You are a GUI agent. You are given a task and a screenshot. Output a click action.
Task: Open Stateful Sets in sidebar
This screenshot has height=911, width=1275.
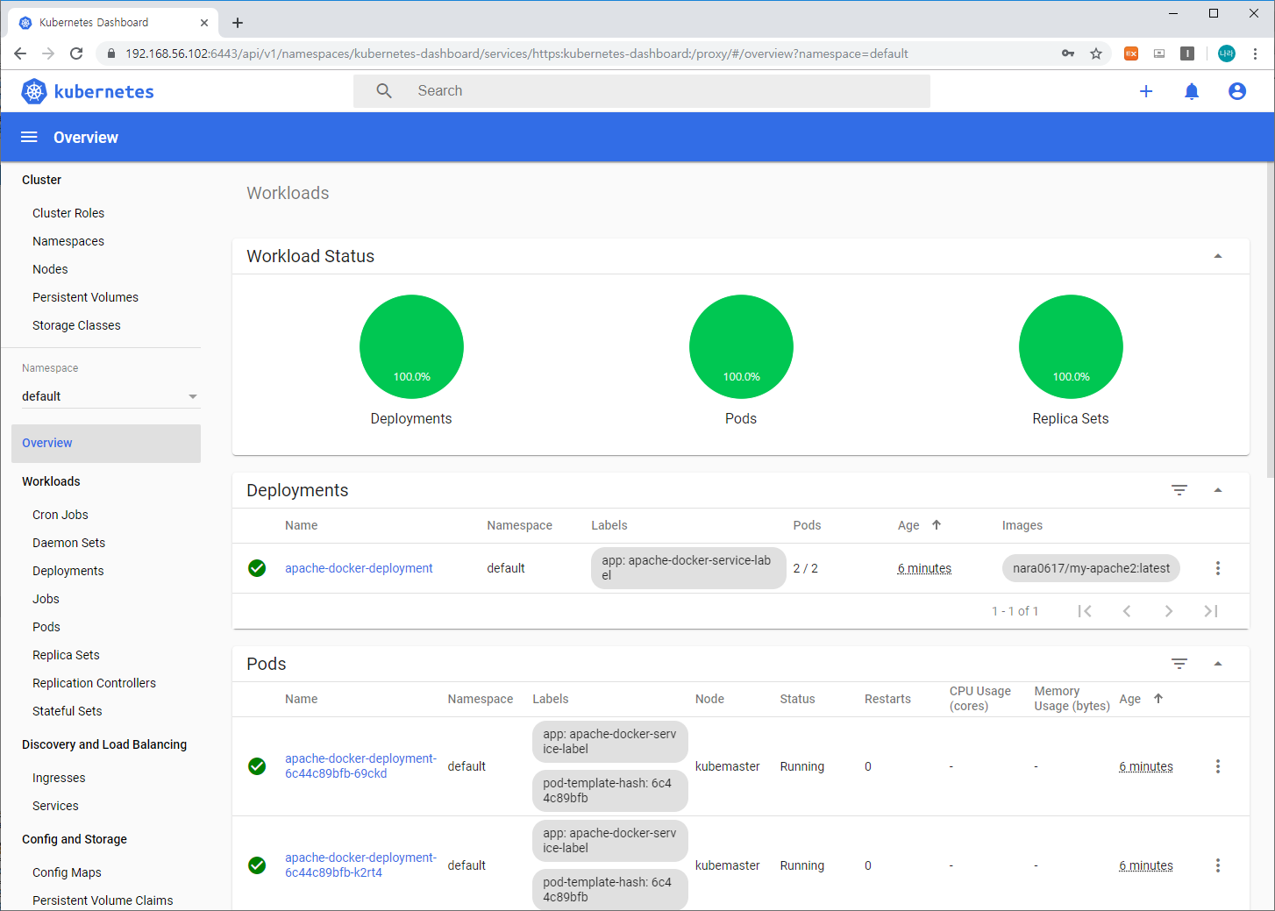pos(67,711)
